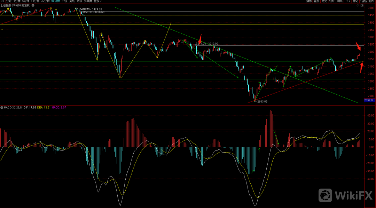The height and width of the screenshot is (208, 376).
Task: Click the F10 company info button
Action: click(347, 1)
